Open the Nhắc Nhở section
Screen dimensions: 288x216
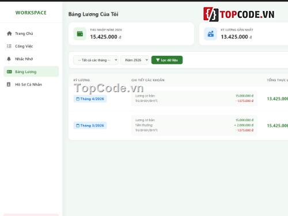31,59
